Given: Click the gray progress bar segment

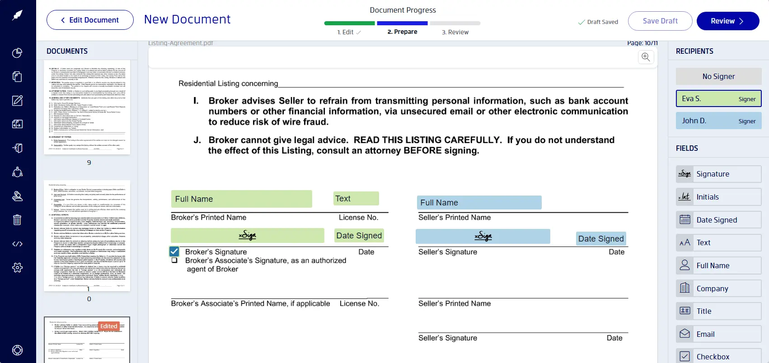Looking at the screenshot, I should (455, 23).
